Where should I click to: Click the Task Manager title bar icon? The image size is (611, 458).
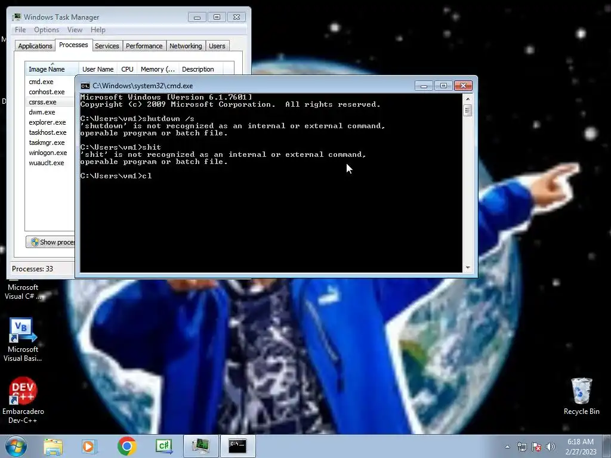point(16,17)
